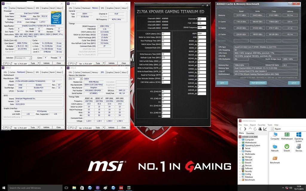
Task: Show hidden system tray icons chevron
Action: click(x=283, y=188)
